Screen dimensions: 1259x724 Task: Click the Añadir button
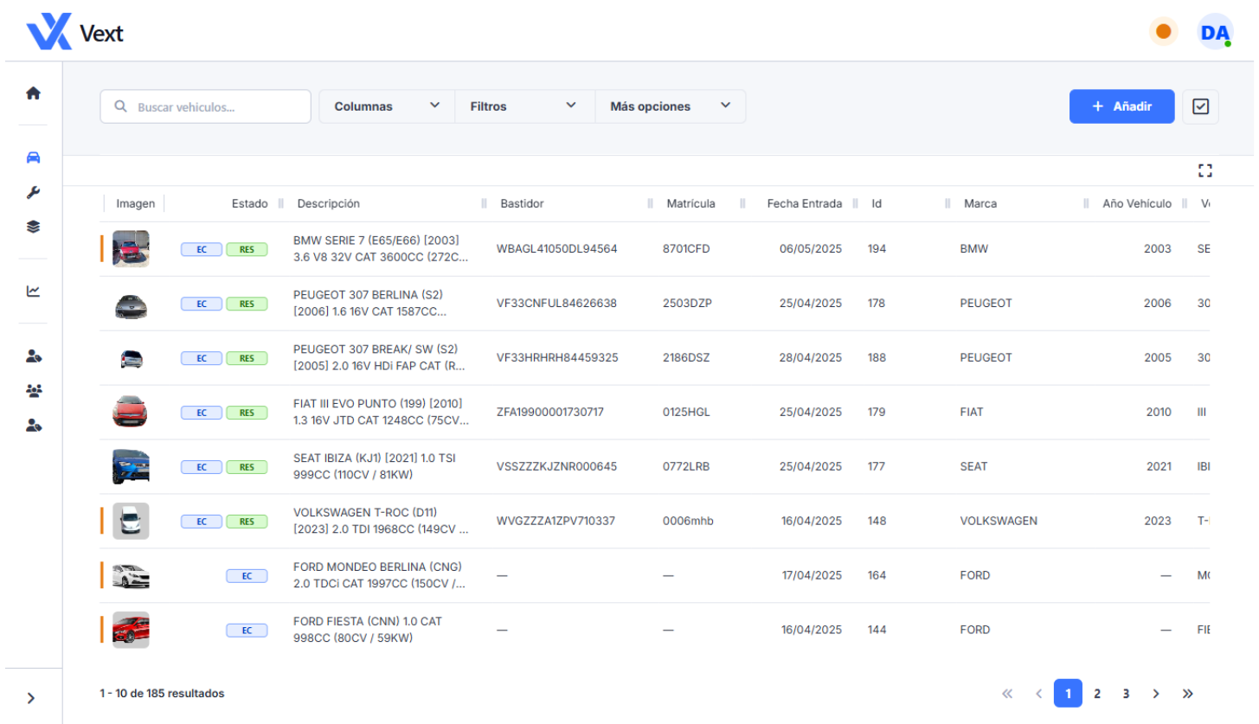(x=1121, y=106)
